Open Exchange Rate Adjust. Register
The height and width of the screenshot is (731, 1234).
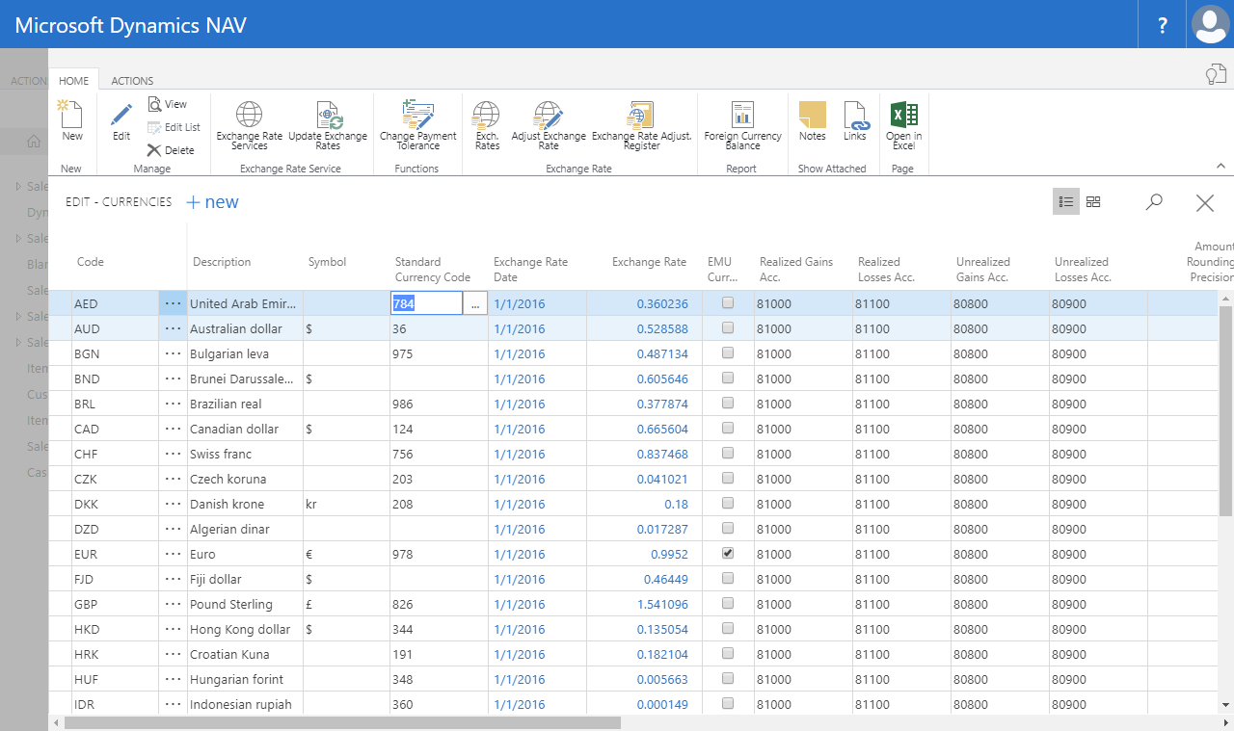pyautogui.click(x=642, y=126)
